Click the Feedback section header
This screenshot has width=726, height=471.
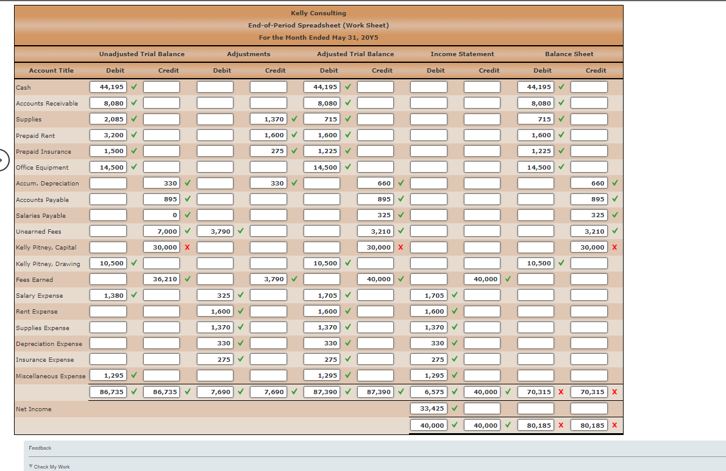click(40, 447)
